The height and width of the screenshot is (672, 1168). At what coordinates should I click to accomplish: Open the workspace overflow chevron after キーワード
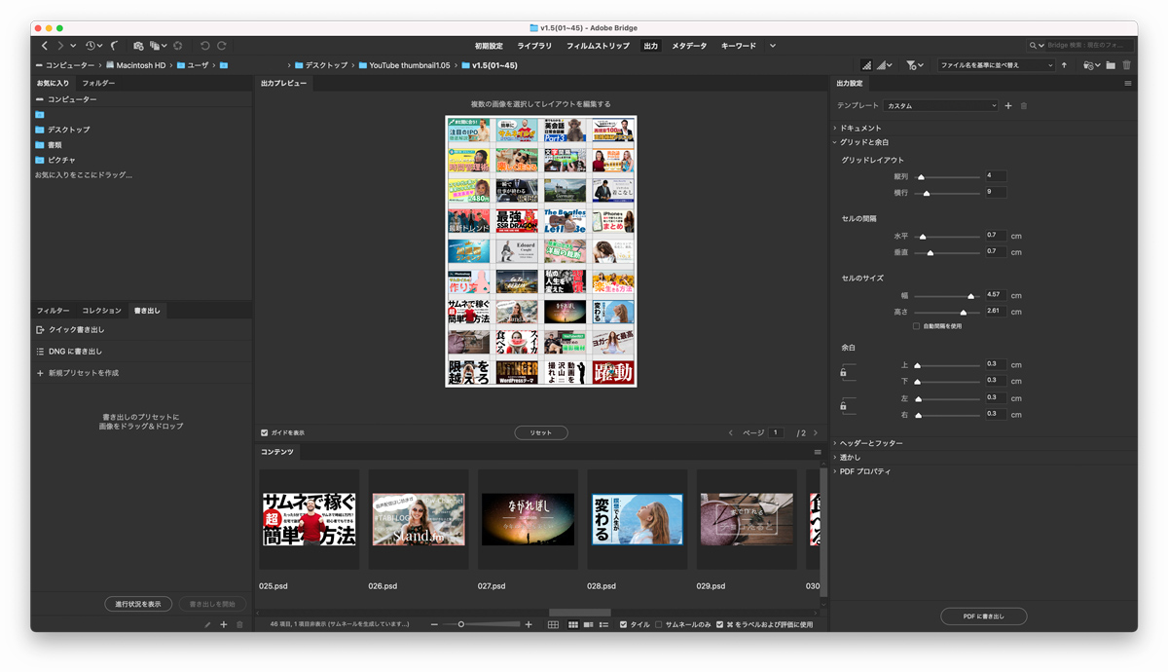[773, 46]
